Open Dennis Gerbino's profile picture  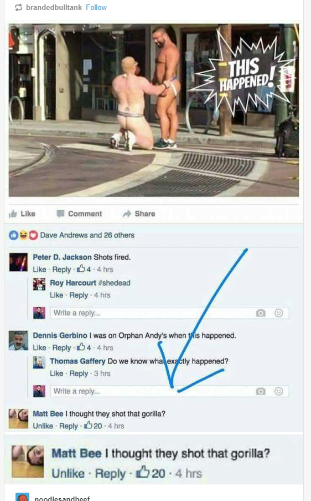pos(18,341)
